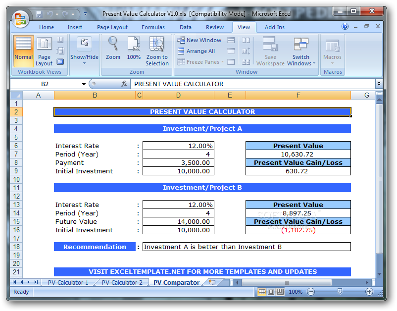Viewport: 397px width, 311px height.
Task: Click Zoom to Selection
Action: click(x=157, y=51)
